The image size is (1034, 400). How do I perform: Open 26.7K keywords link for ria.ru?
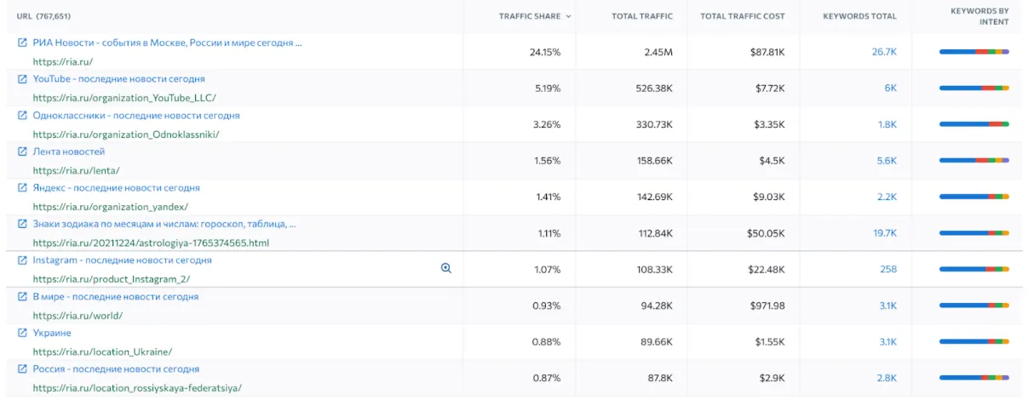coord(884,52)
